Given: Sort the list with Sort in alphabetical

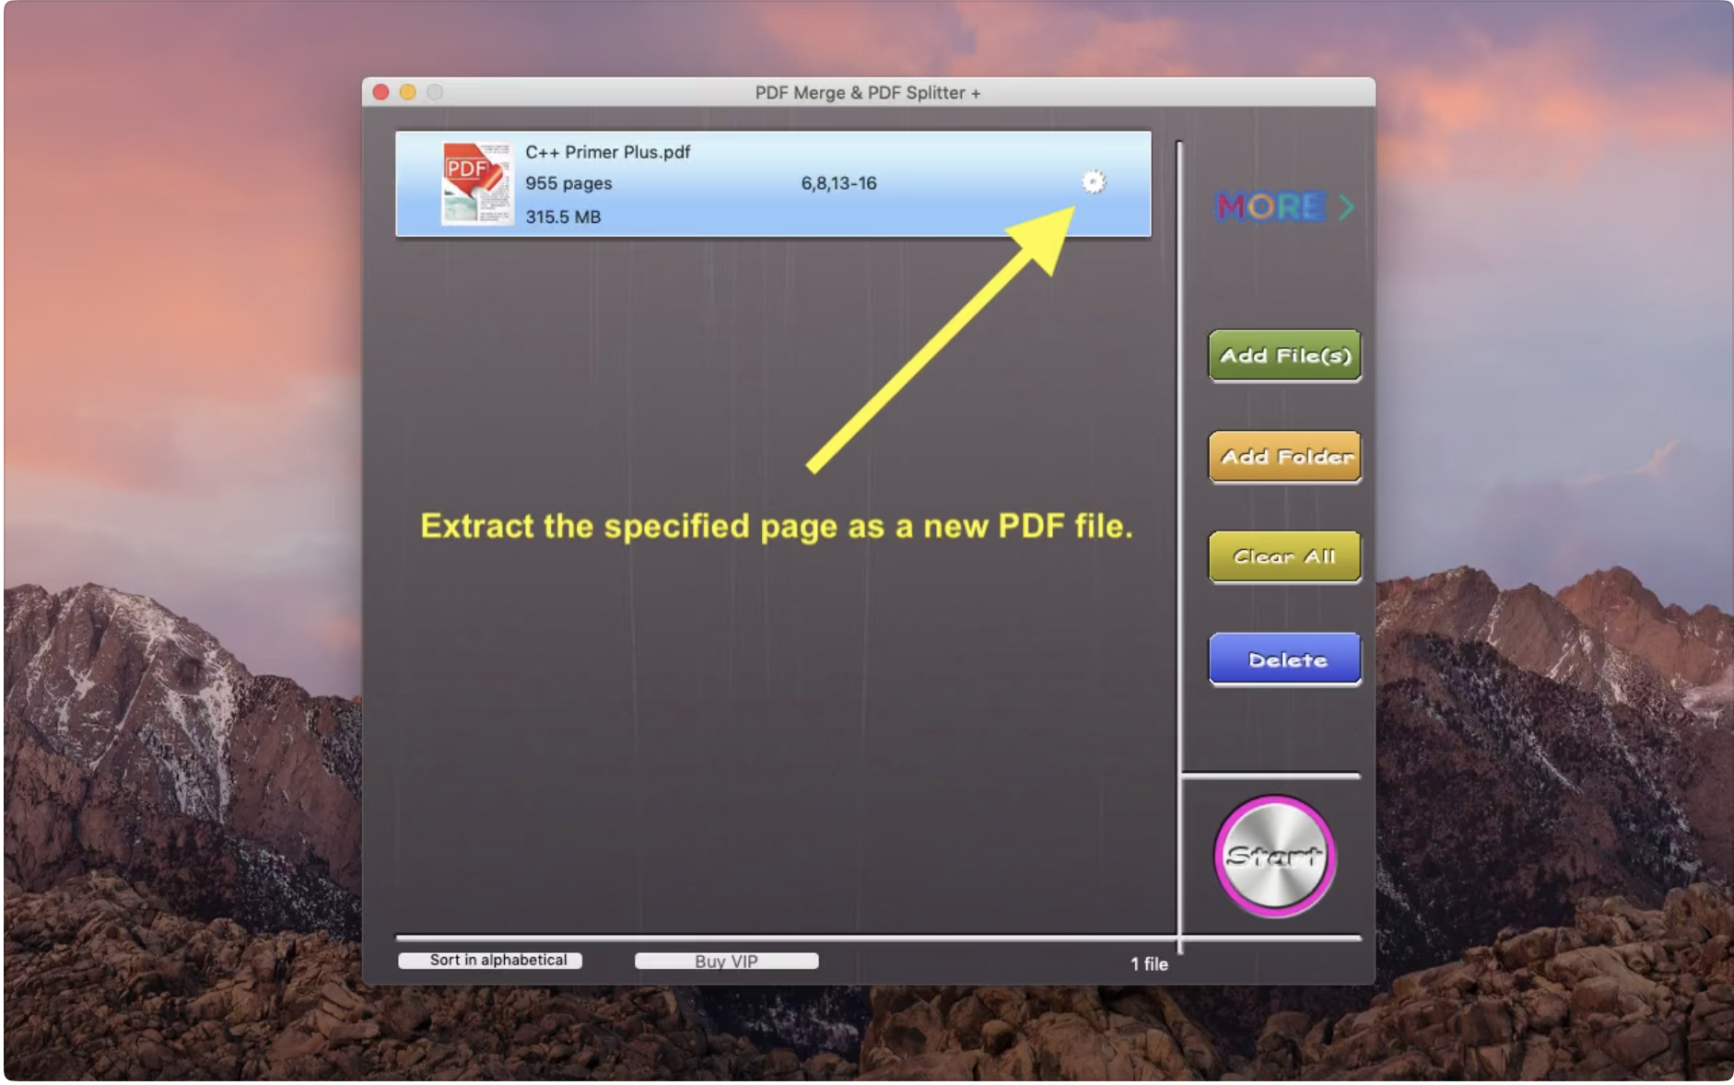Looking at the screenshot, I should (490, 961).
